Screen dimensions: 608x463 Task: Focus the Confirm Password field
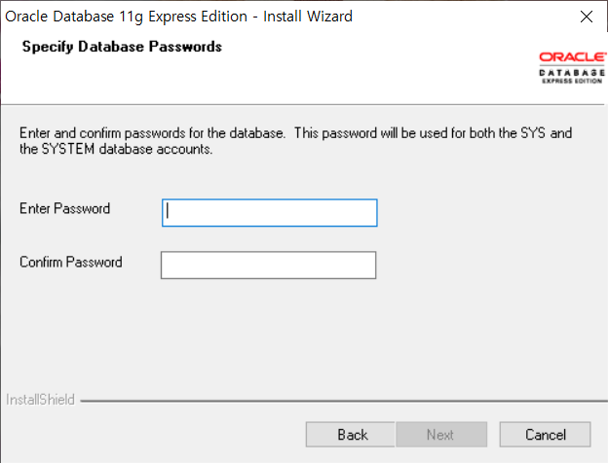click(268, 266)
